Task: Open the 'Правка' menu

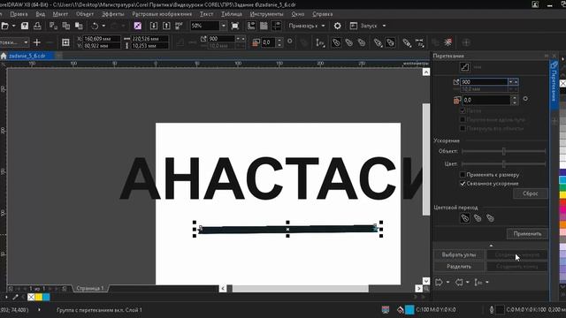Action: coord(19,14)
